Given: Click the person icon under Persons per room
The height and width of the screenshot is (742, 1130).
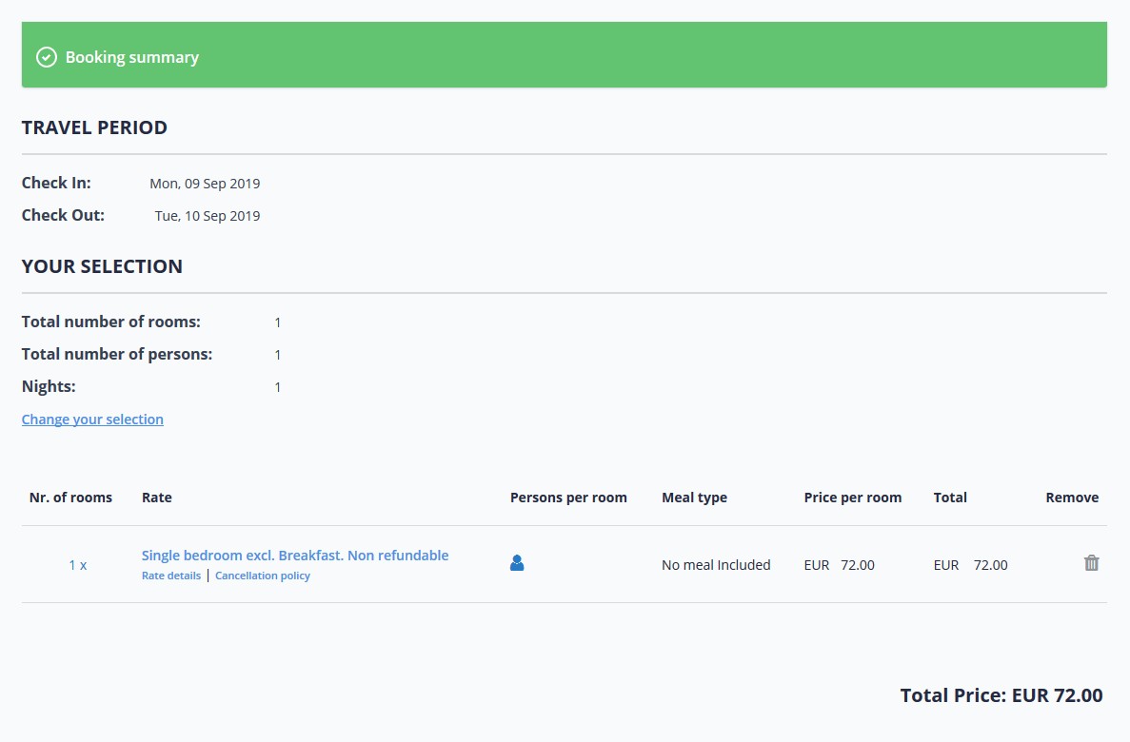Looking at the screenshot, I should 517,563.
